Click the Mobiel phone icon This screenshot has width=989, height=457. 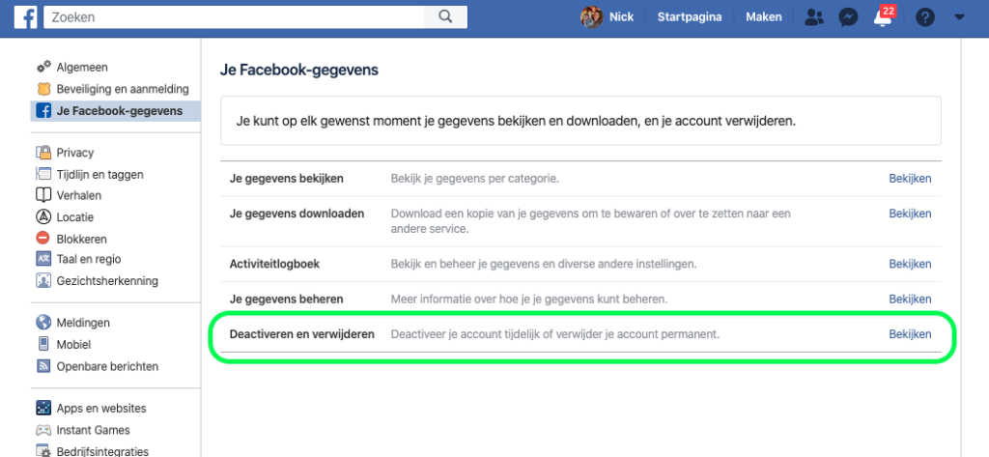[43, 345]
